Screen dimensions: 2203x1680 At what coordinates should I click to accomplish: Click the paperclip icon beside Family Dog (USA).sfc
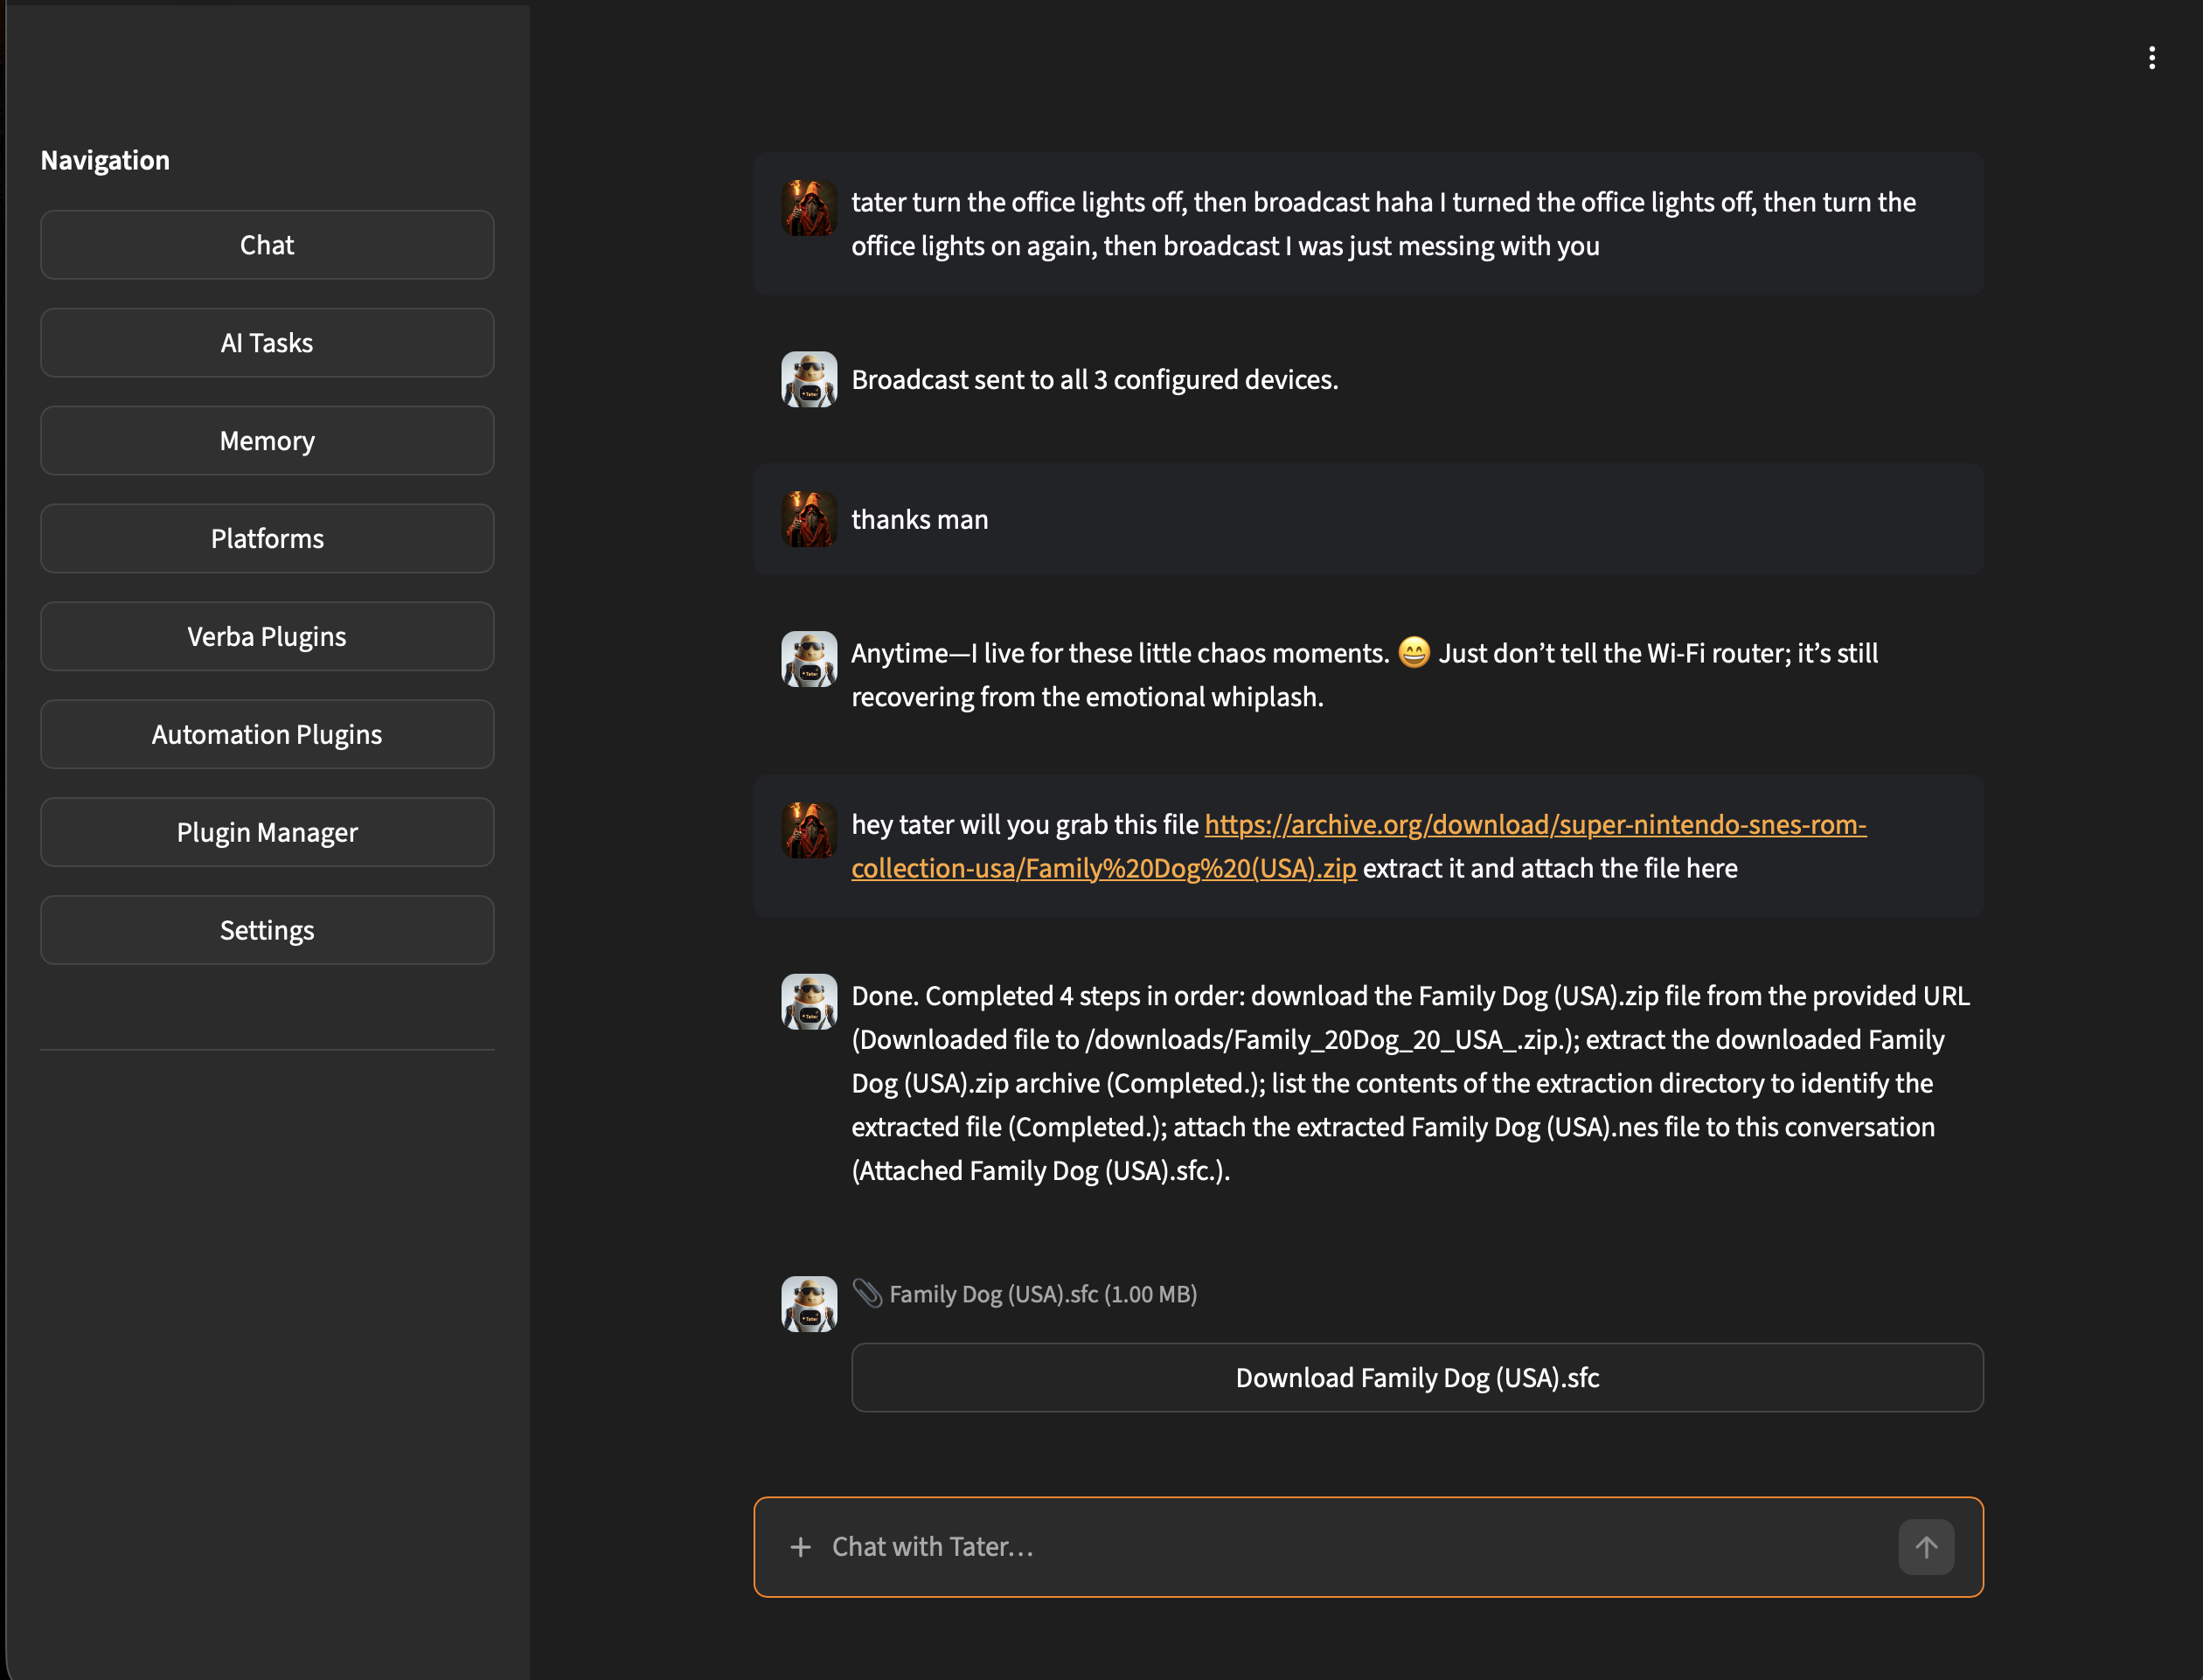[x=868, y=1293]
